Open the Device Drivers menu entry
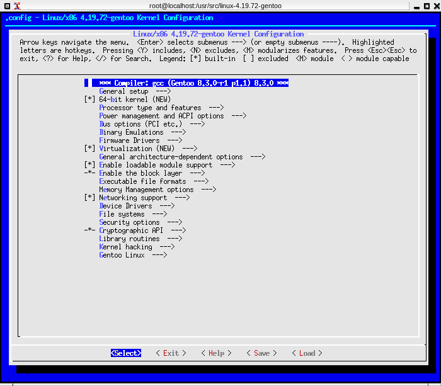441x386 pixels. (x=126, y=206)
